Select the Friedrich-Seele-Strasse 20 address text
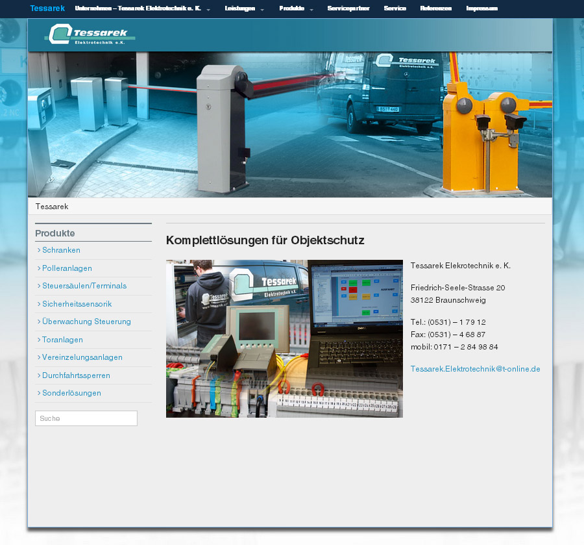 coord(457,288)
